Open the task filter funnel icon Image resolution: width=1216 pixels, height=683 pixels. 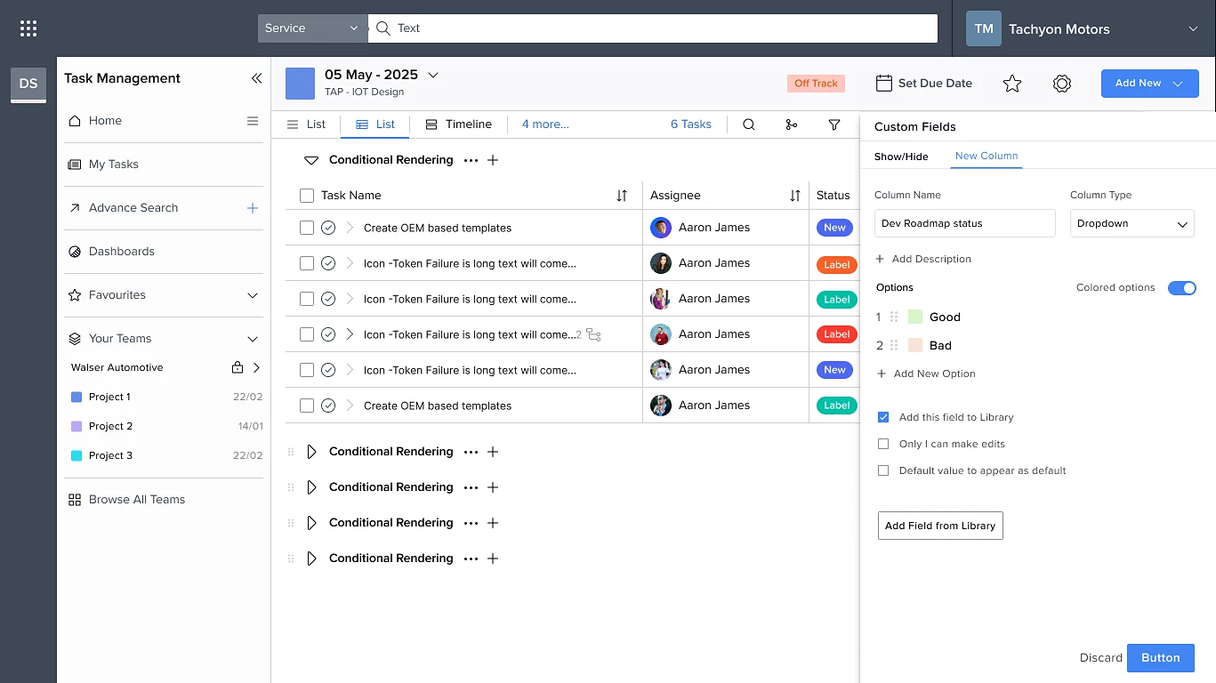(834, 125)
